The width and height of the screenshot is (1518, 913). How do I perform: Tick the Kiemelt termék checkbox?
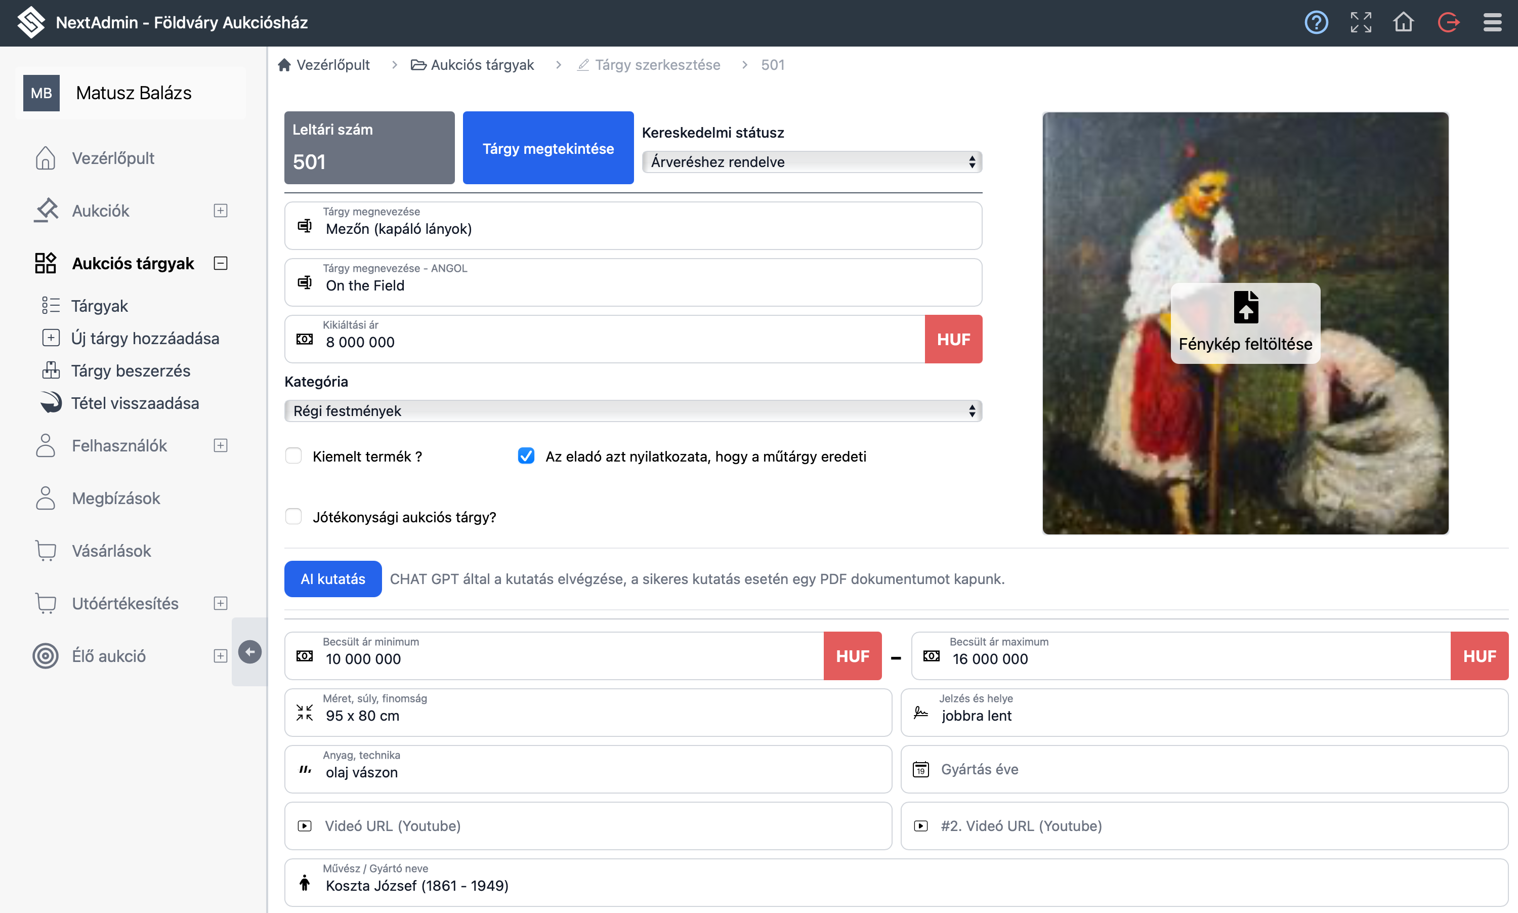[293, 456]
